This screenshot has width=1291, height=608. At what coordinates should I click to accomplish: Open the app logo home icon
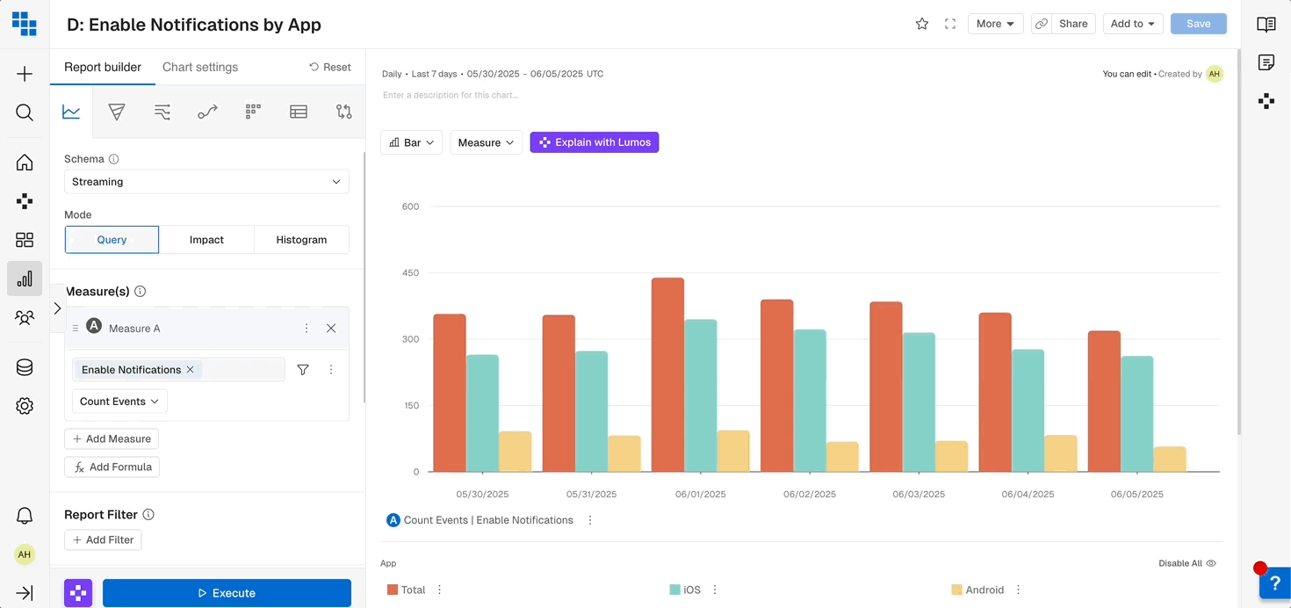coord(25,24)
